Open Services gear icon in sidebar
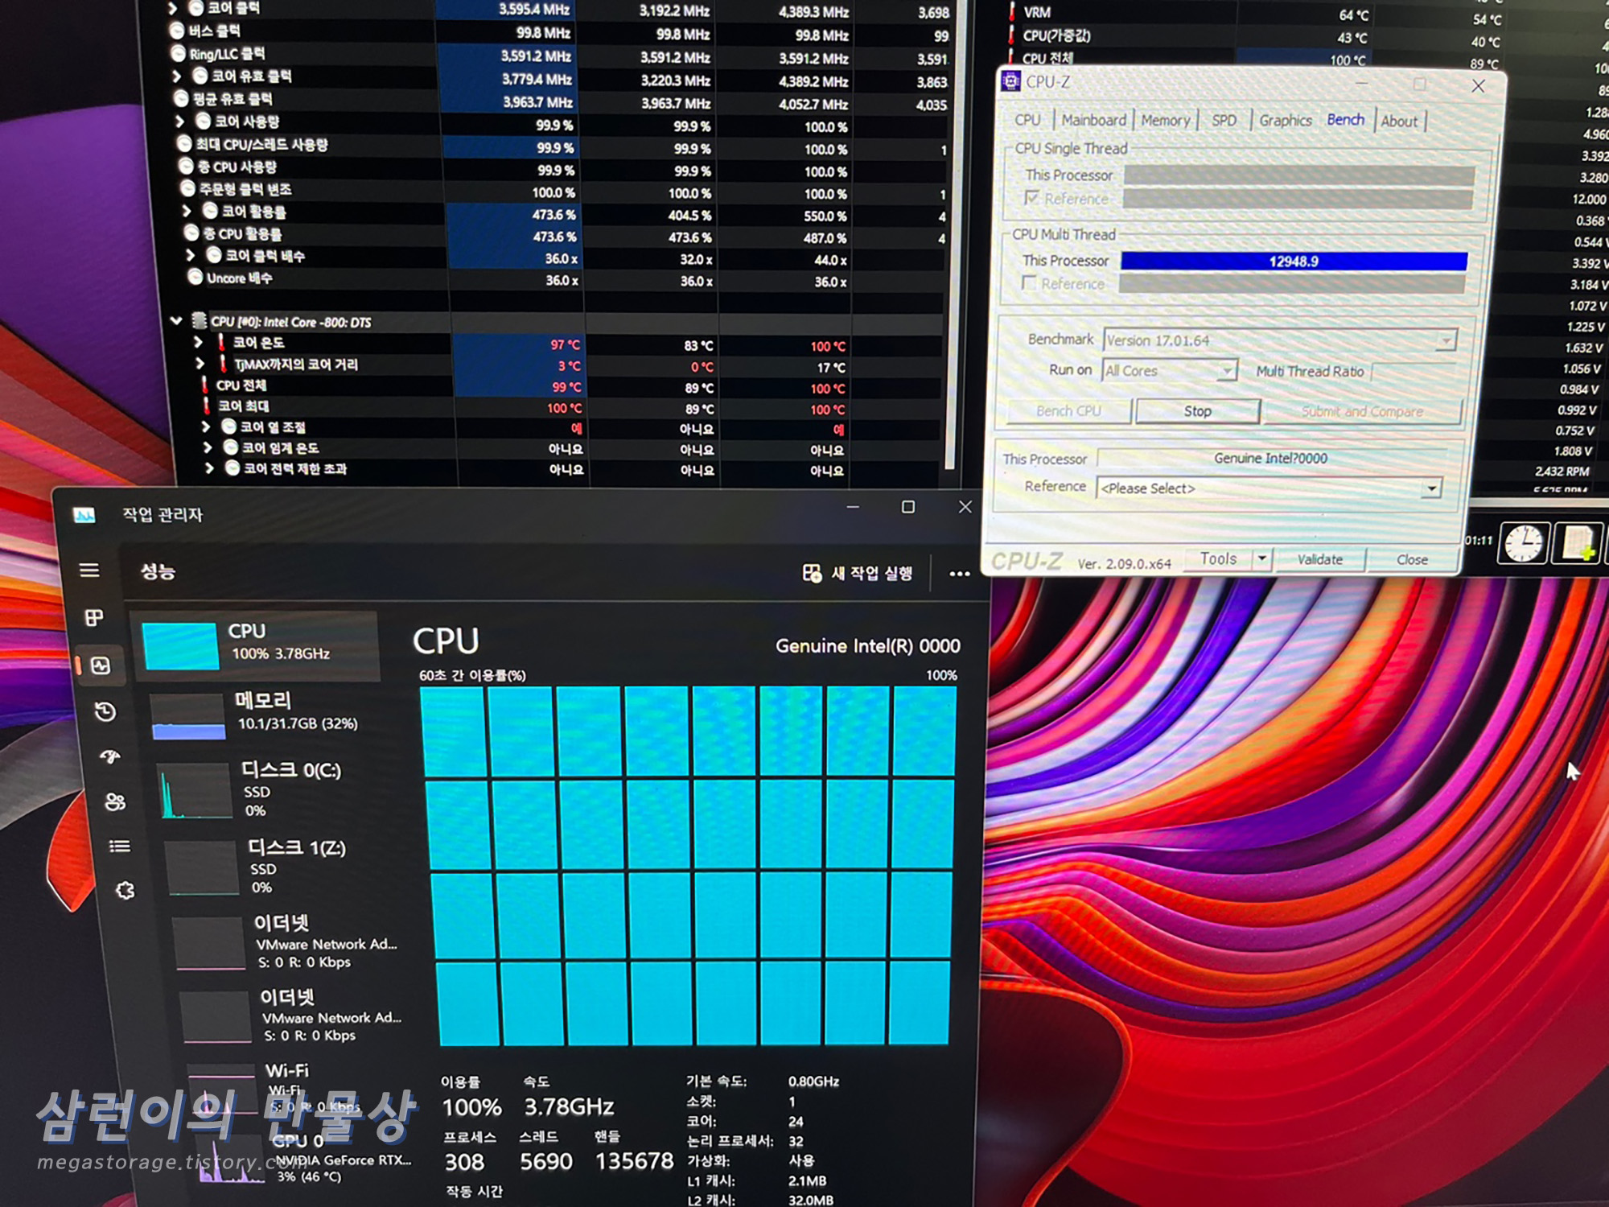The width and height of the screenshot is (1609, 1207). click(x=125, y=890)
